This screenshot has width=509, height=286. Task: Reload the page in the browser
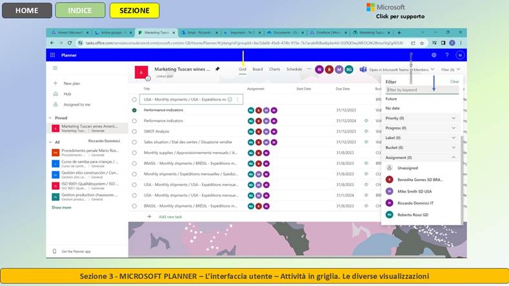[x=70, y=43]
